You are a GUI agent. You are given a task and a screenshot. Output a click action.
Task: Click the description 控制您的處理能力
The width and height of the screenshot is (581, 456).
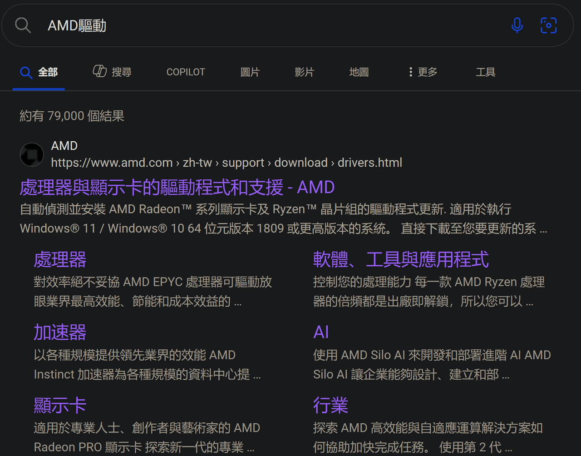click(429, 292)
